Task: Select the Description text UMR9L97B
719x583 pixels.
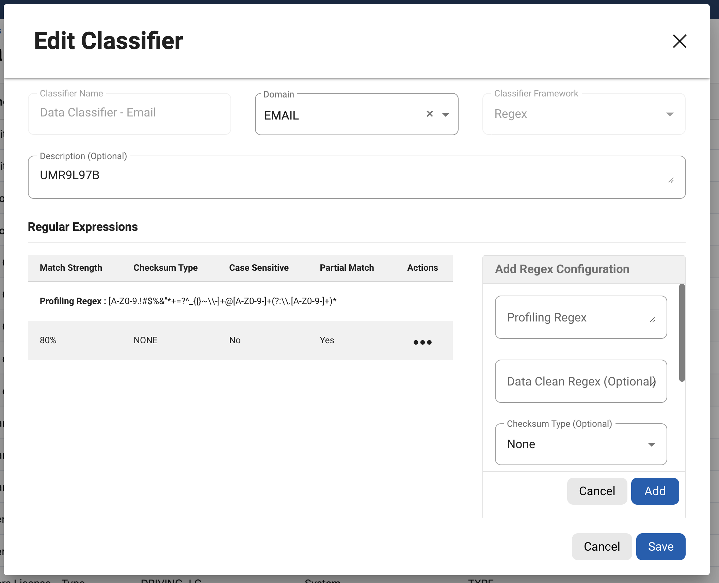Action: point(69,175)
